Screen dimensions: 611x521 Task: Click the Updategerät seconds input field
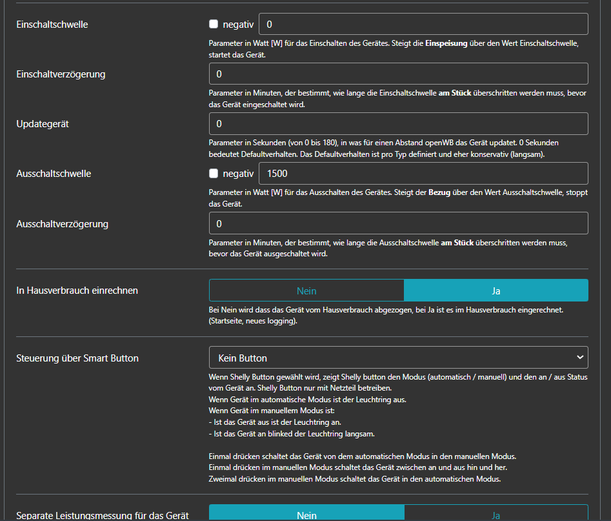tap(399, 123)
